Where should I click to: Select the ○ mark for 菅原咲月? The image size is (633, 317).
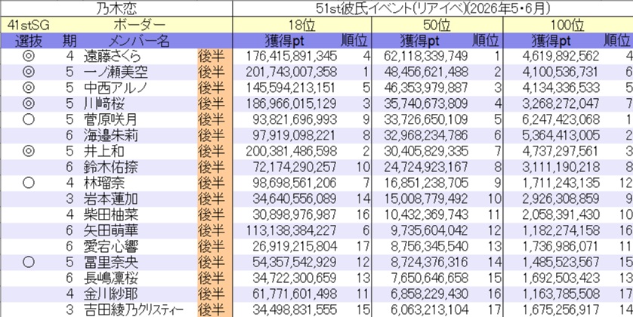[x=29, y=120]
